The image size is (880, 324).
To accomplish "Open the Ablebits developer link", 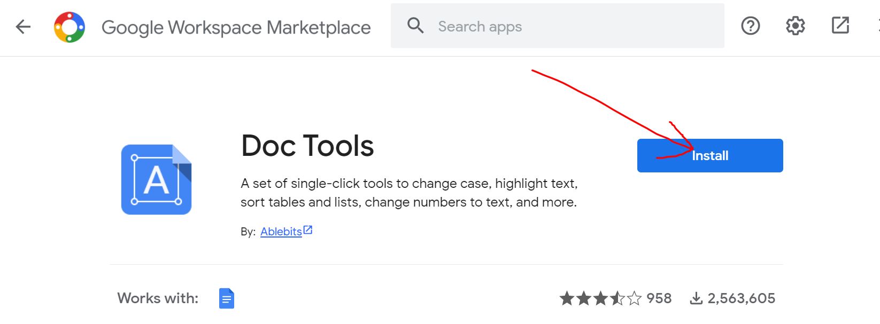I will point(281,232).
